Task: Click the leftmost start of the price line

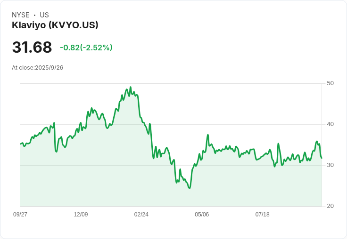Action: [20, 143]
